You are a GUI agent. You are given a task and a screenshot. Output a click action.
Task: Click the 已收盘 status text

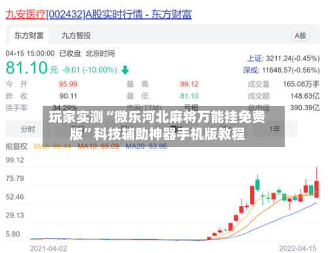tap(70, 53)
